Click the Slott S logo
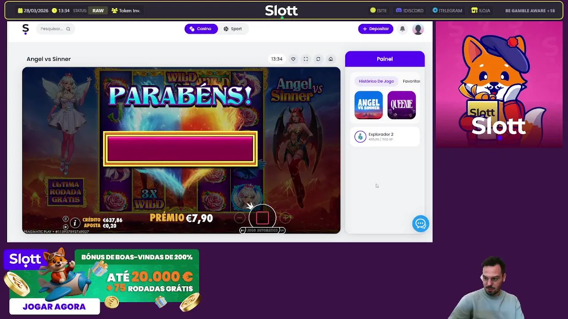The width and height of the screenshot is (568, 319). click(25, 29)
